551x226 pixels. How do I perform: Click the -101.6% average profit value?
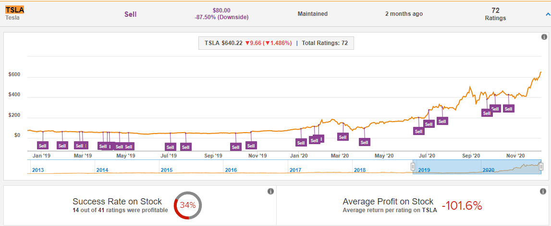pyautogui.click(x=461, y=205)
